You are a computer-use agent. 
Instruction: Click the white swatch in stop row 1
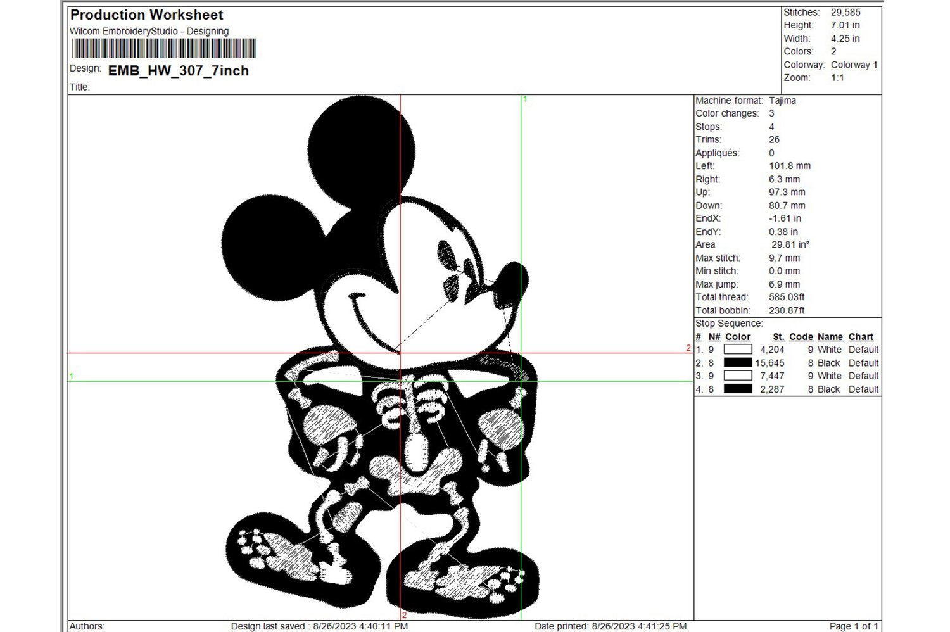coord(738,350)
